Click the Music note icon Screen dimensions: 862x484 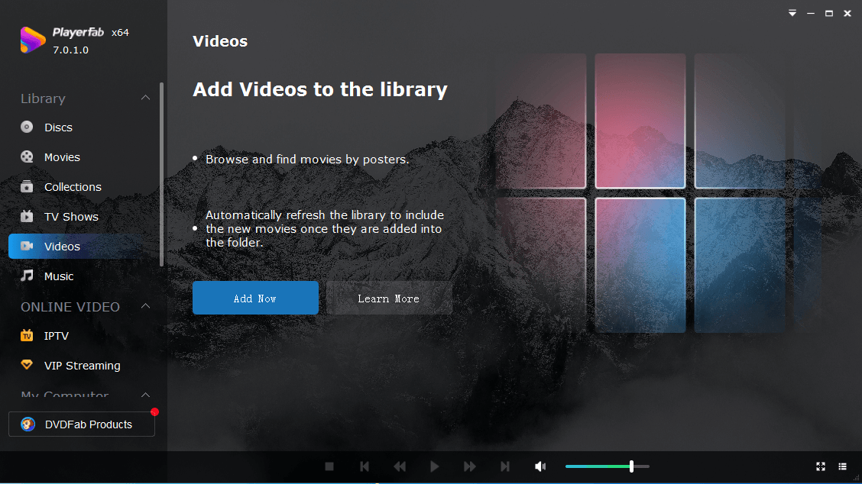point(27,276)
